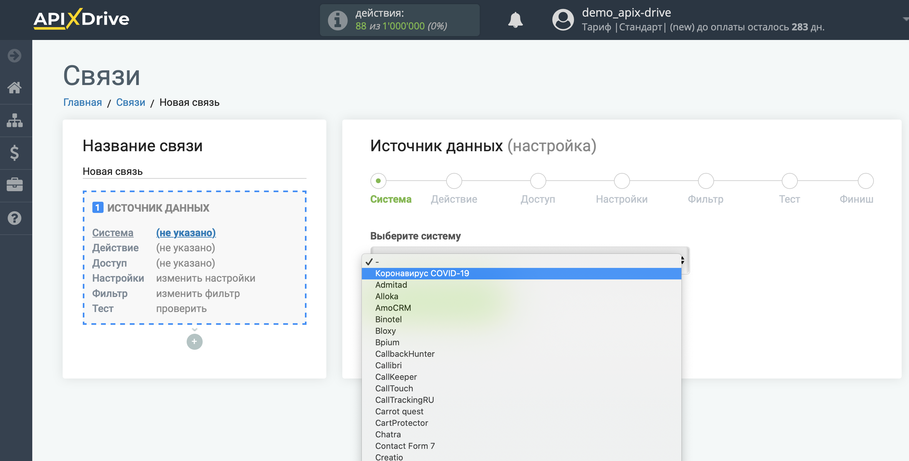Click the (не указано) system link
This screenshot has width=909, height=461.
click(x=186, y=233)
